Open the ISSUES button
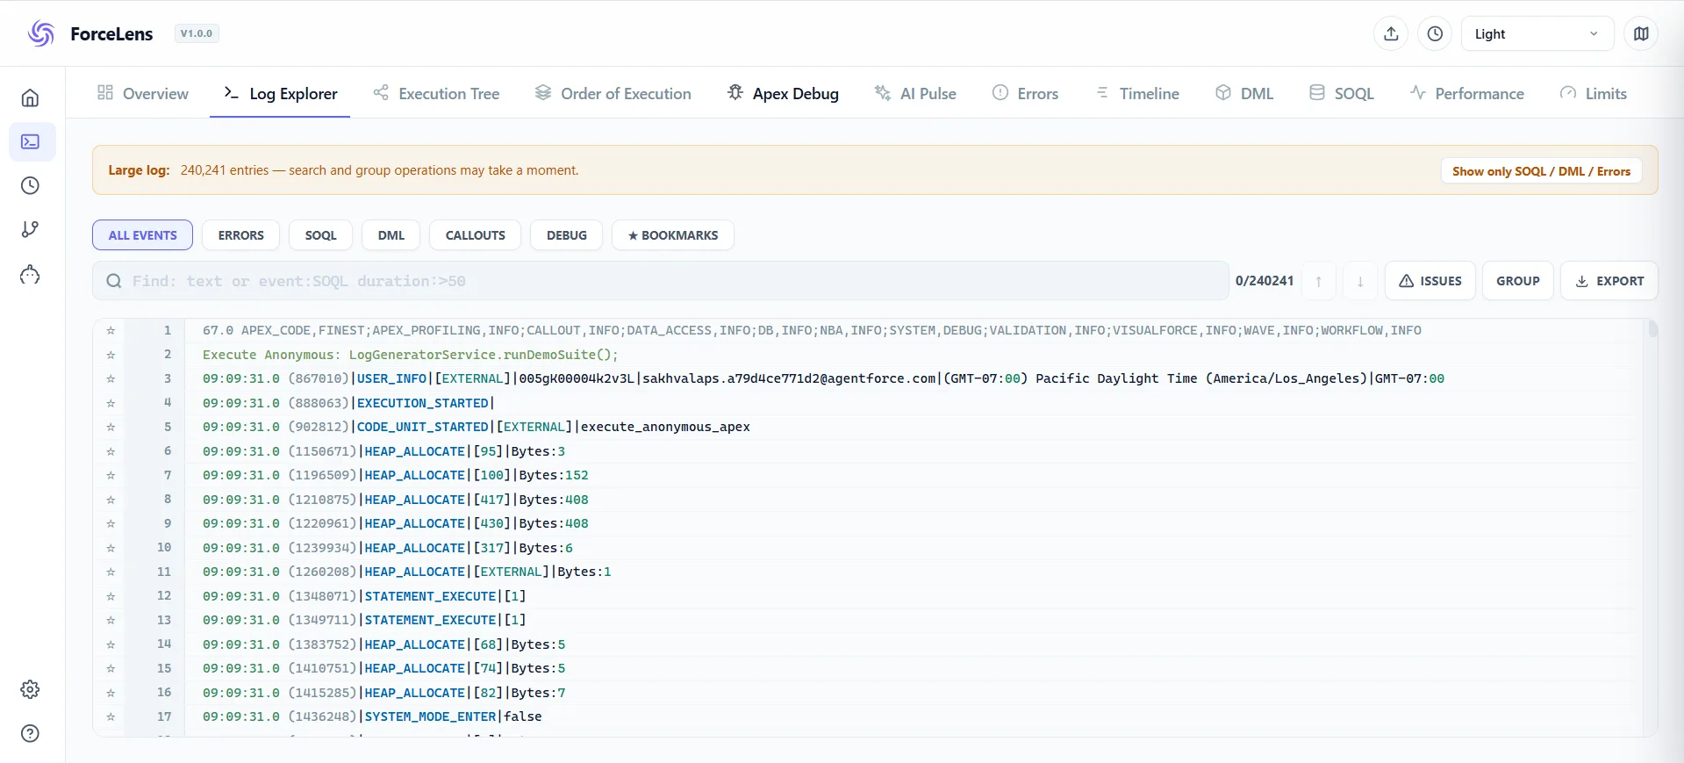The image size is (1684, 763). (1430, 281)
